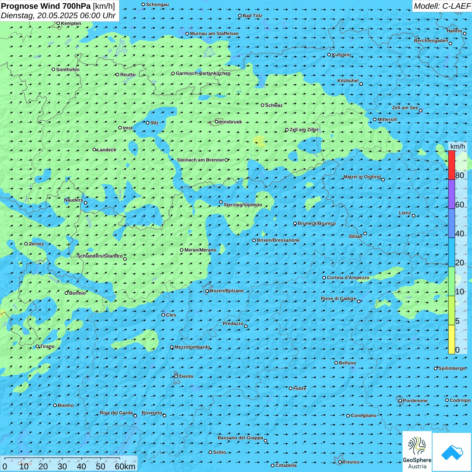
Task: Pick the green 10–20 km/h legend band
Action: 451,281
